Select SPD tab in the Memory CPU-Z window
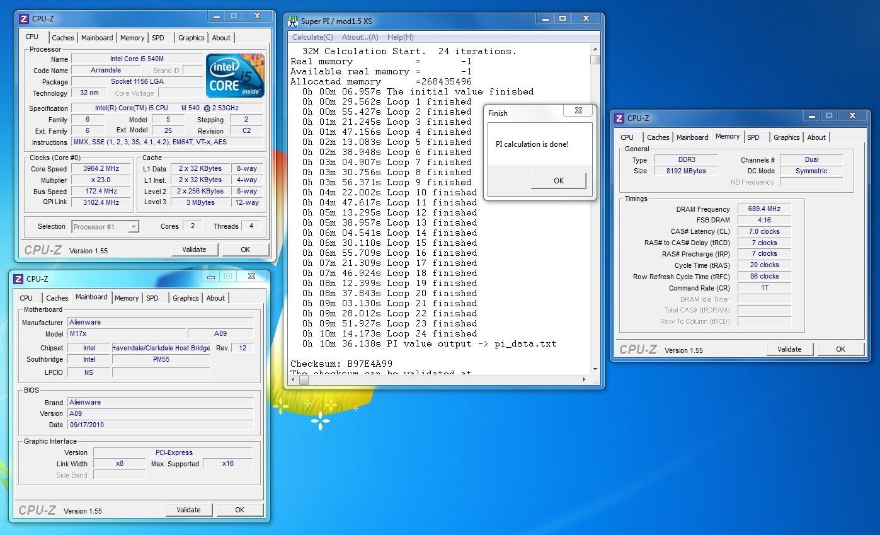The height and width of the screenshot is (535, 880). point(753,137)
